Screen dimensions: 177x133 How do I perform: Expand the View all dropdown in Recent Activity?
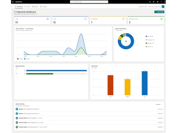[x=159, y=104]
